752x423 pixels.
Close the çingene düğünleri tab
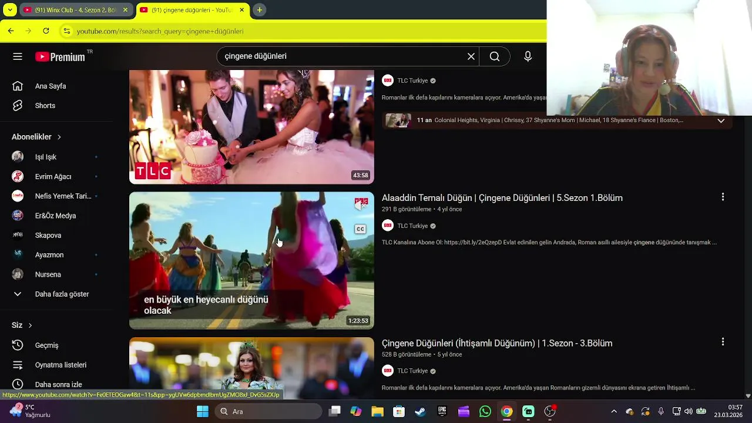pyautogui.click(x=243, y=10)
